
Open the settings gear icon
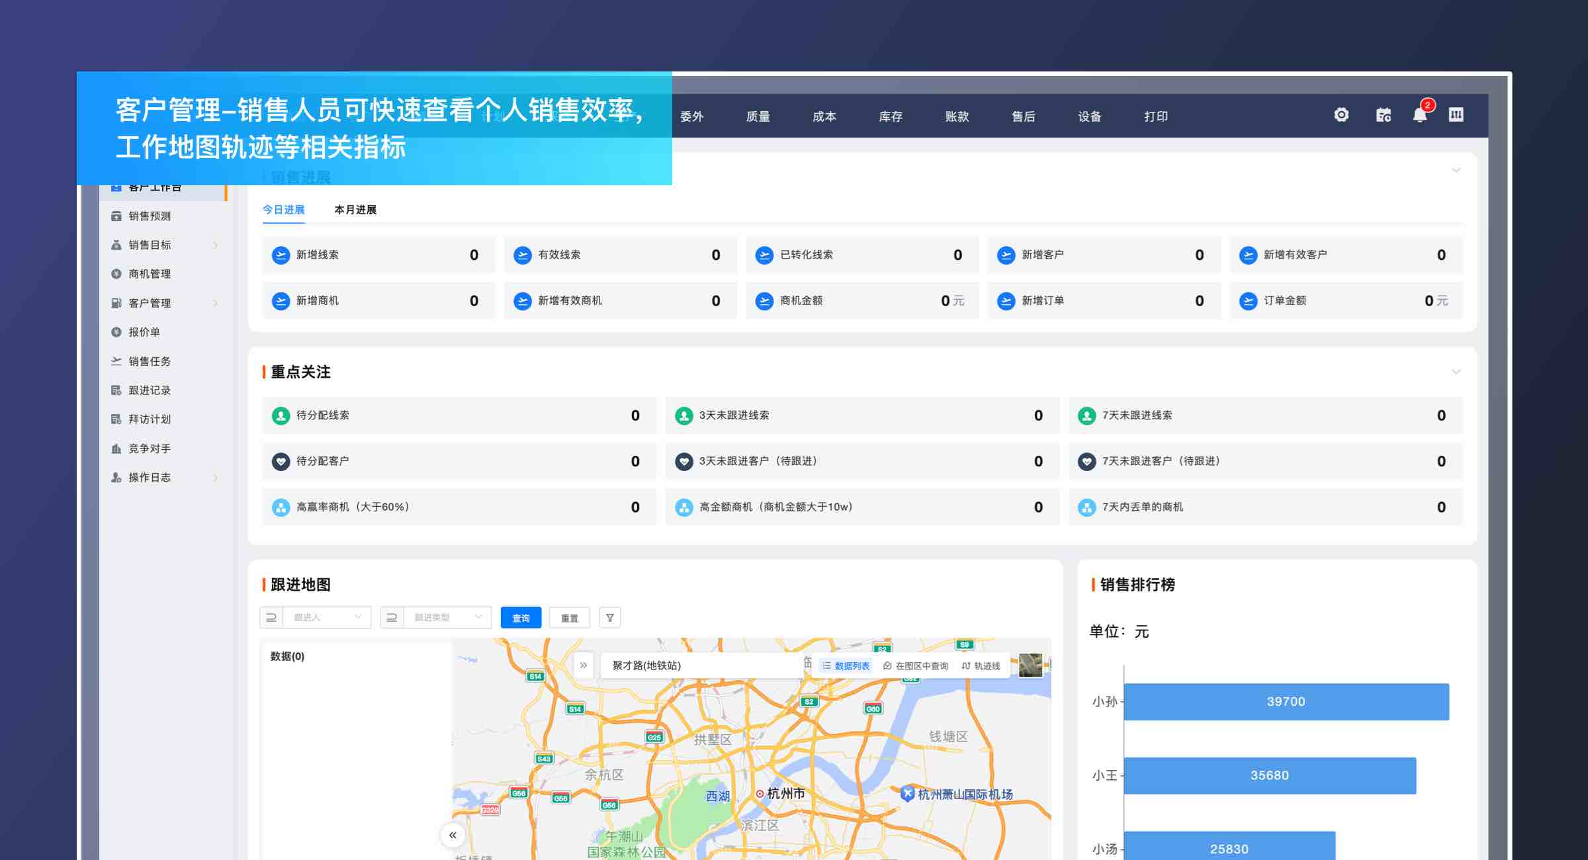click(x=1341, y=115)
